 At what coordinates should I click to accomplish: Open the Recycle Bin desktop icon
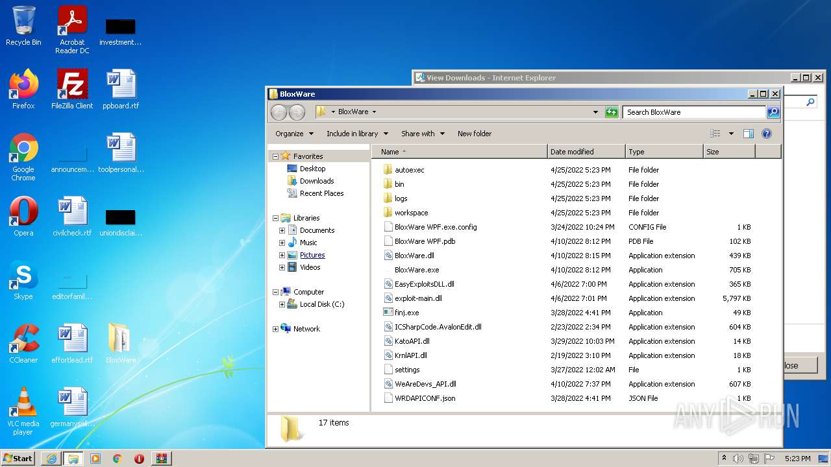point(23,27)
